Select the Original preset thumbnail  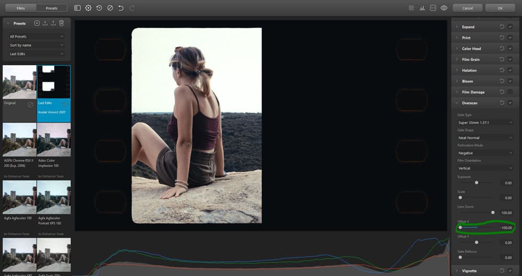click(20, 82)
